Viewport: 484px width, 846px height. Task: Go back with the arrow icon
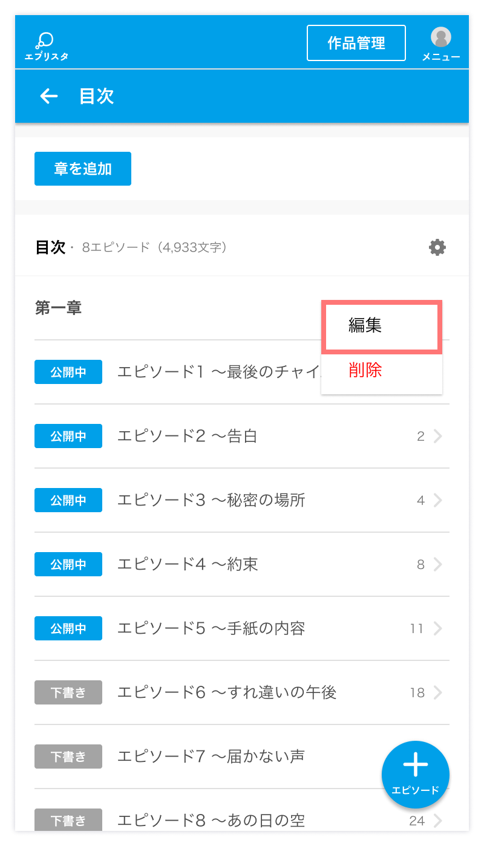(49, 96)
